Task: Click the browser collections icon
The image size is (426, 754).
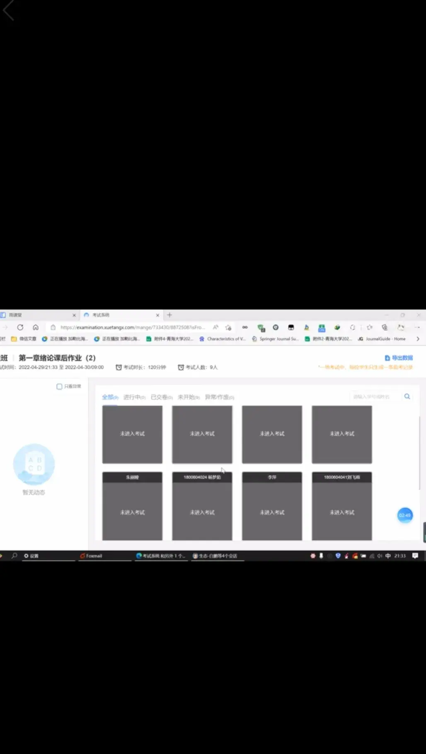Action: click(x=385, y=327)
